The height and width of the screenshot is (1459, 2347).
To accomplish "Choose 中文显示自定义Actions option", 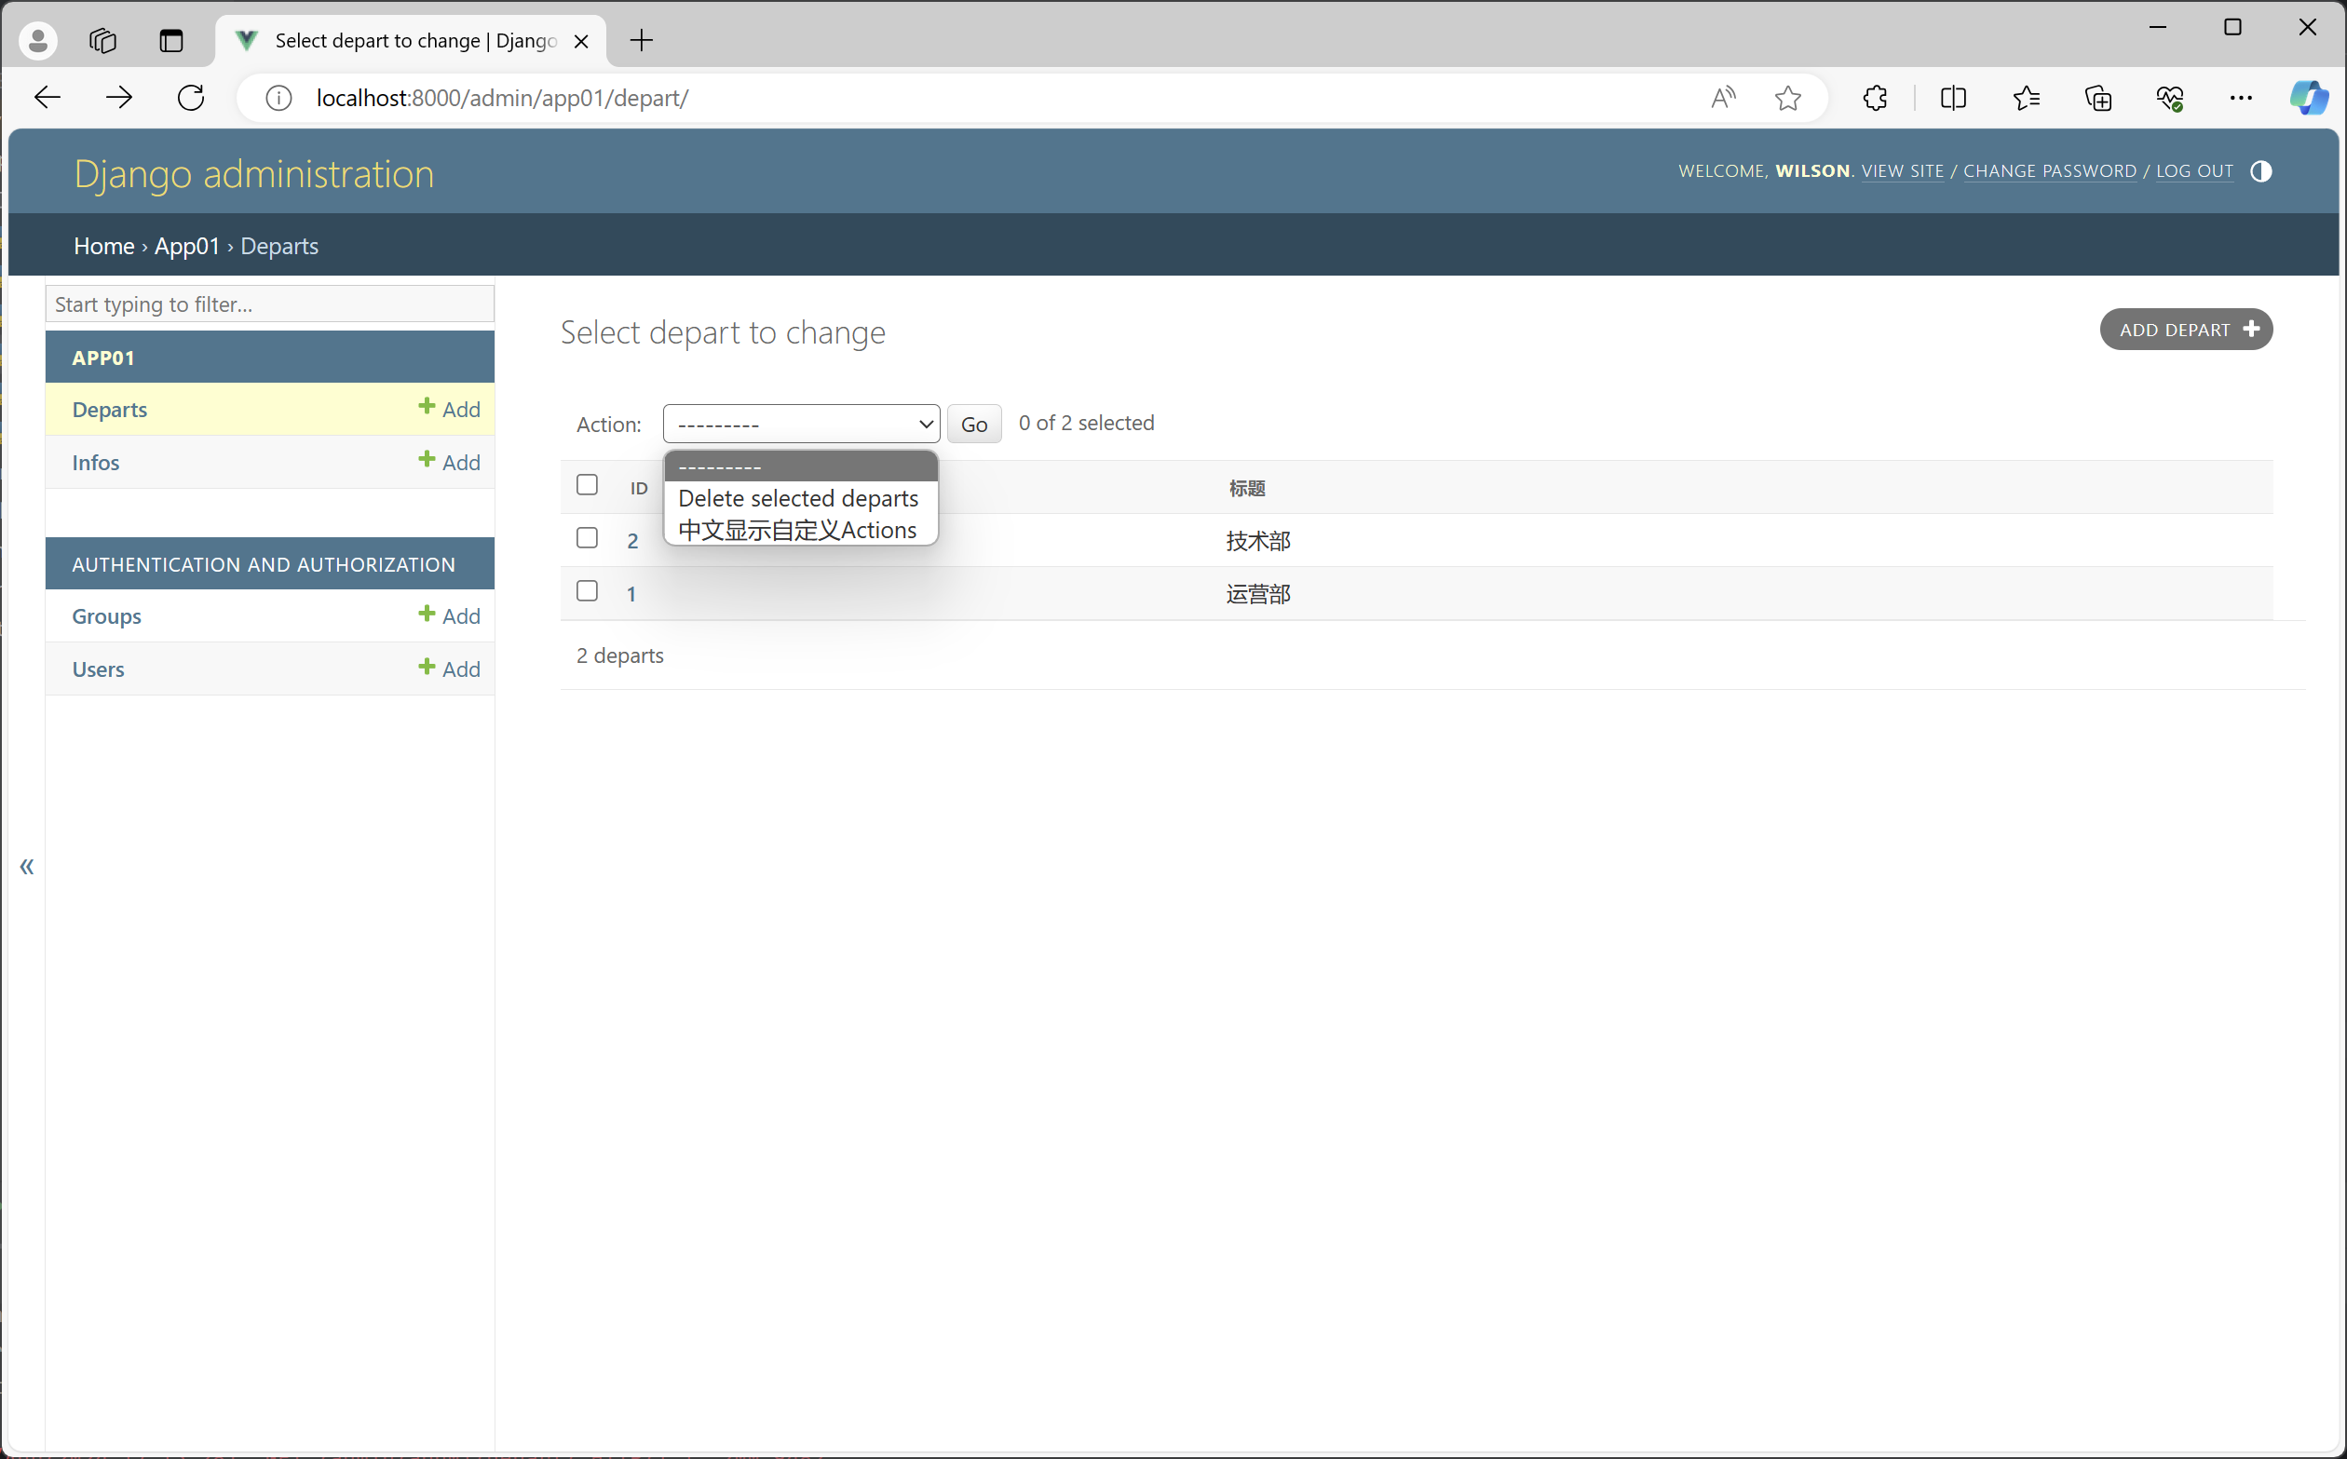I will click(797, 530).
